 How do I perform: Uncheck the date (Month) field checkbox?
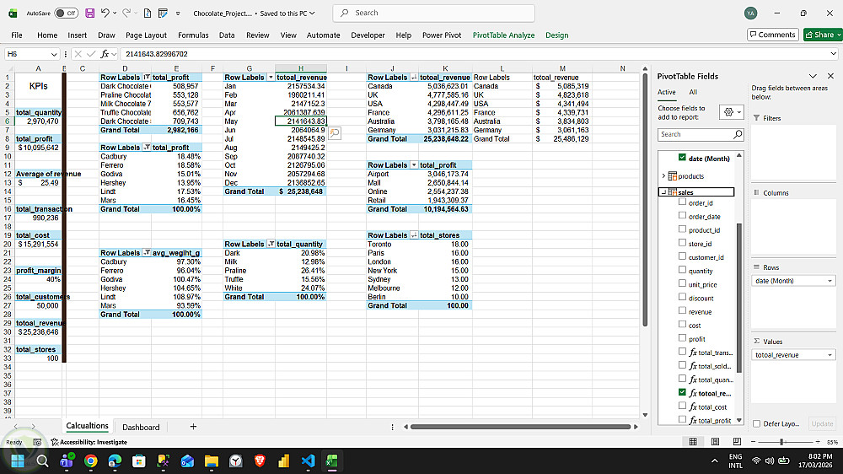(682, 157)
